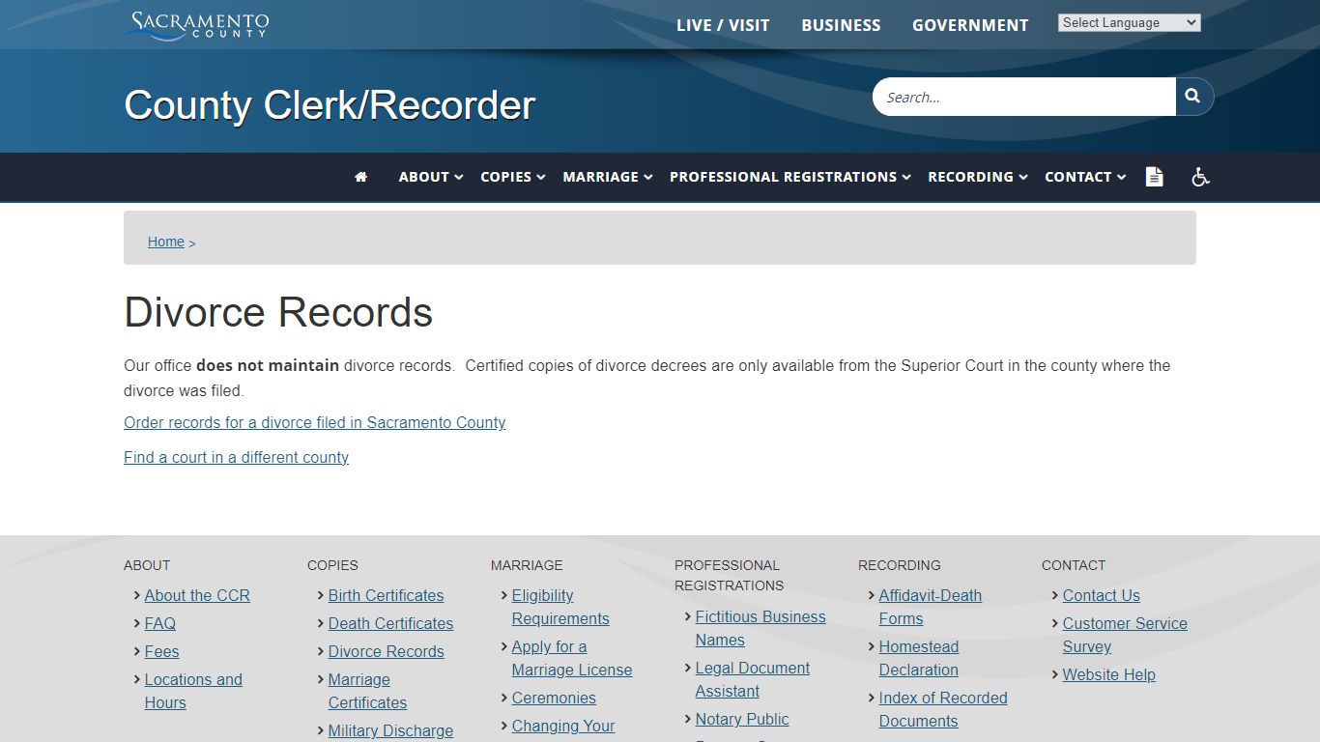Click the footer COPIES column heading

pos(332,565)
